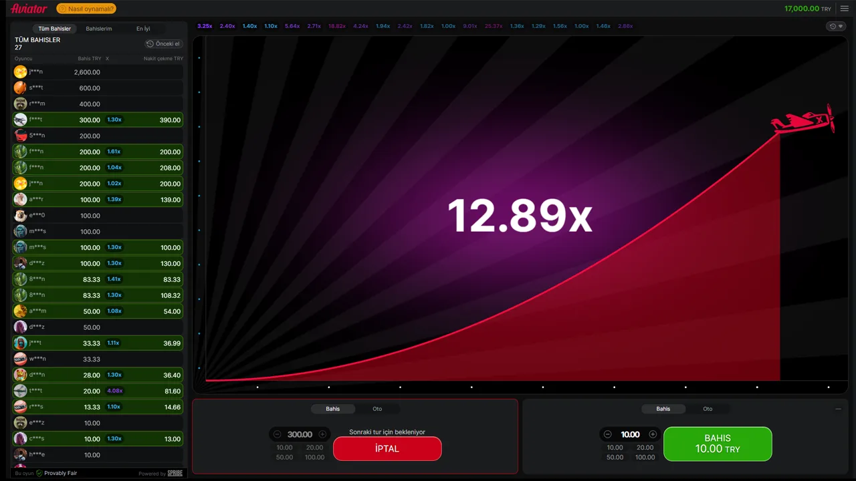Switch right panel to Oto mode
The height and width of the screenshot is (481, 856).
708,409
